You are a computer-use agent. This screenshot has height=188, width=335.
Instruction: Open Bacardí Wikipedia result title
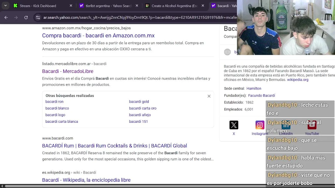tap(86, 180)
